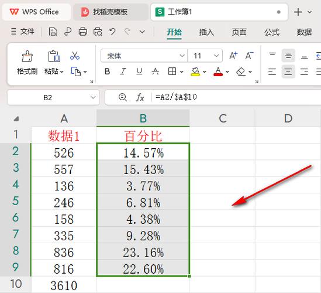This screenshot has height=293, width=321.
Task: Click the Borders grid icon
Action: pos(172,71)
